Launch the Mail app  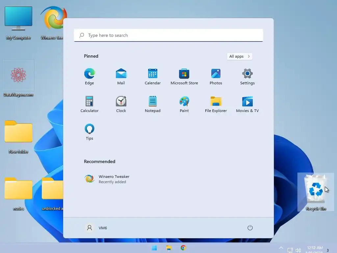(121, 76)
